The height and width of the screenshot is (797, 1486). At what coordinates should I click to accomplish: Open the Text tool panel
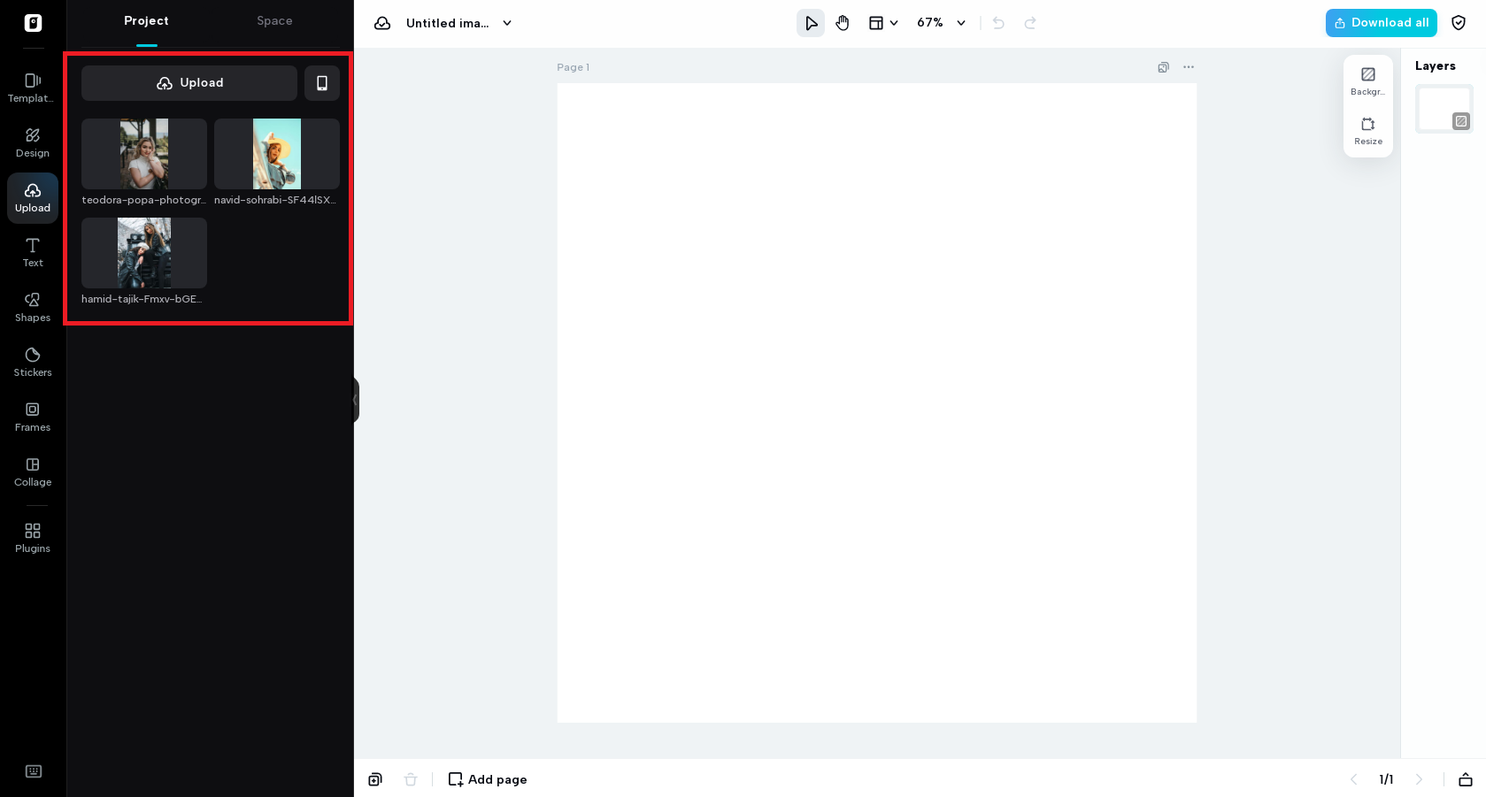click(33, 252)
